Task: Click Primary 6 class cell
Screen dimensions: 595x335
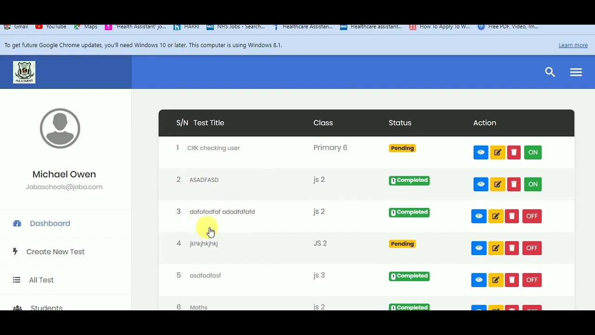Action: coord(330,147)
